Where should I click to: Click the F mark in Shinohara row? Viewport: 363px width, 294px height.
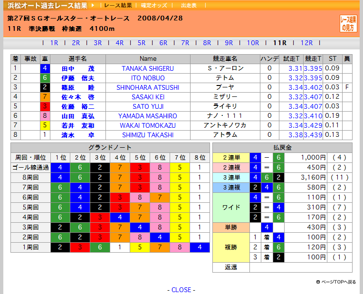347,87
